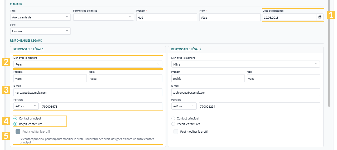Select Reçoit les factures for Responsable légal 2
Screen dimensions: 337x150
tap(173, 124)
